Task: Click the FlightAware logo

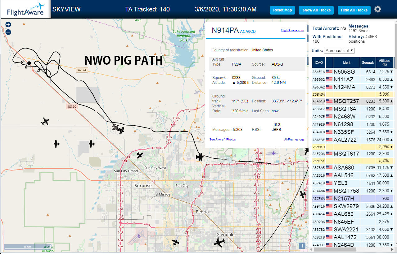Action: (26, 10)
